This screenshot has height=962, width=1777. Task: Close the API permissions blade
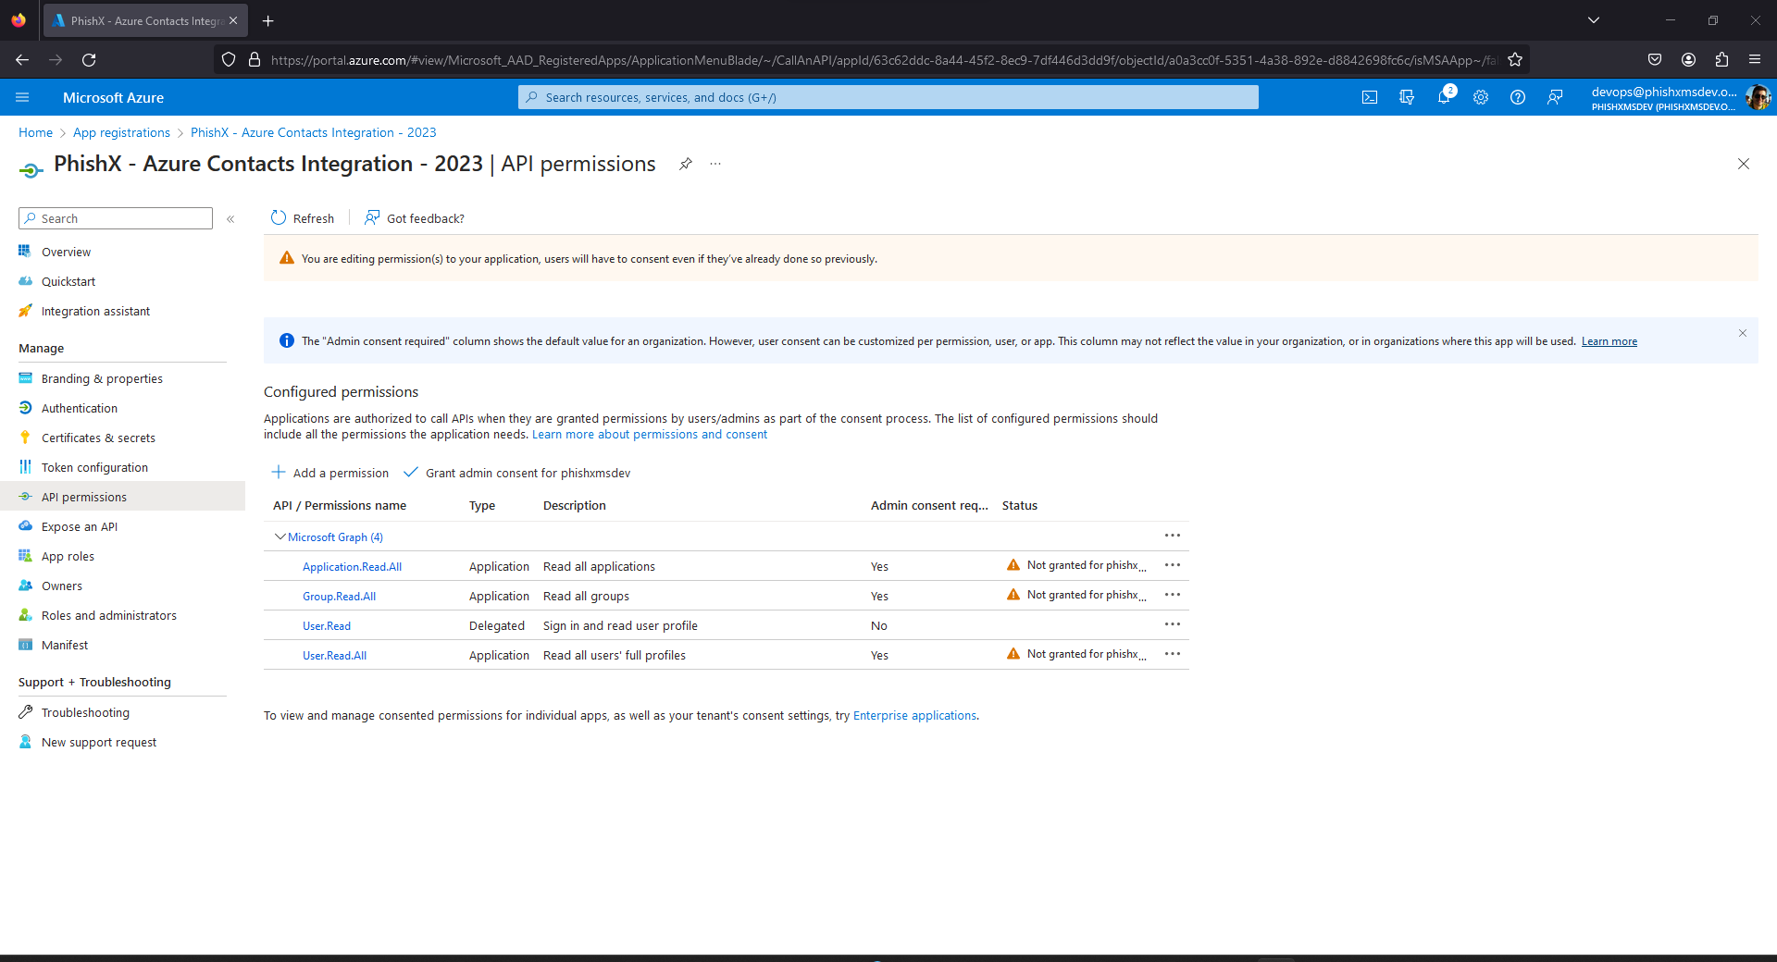pos(1744,164)
